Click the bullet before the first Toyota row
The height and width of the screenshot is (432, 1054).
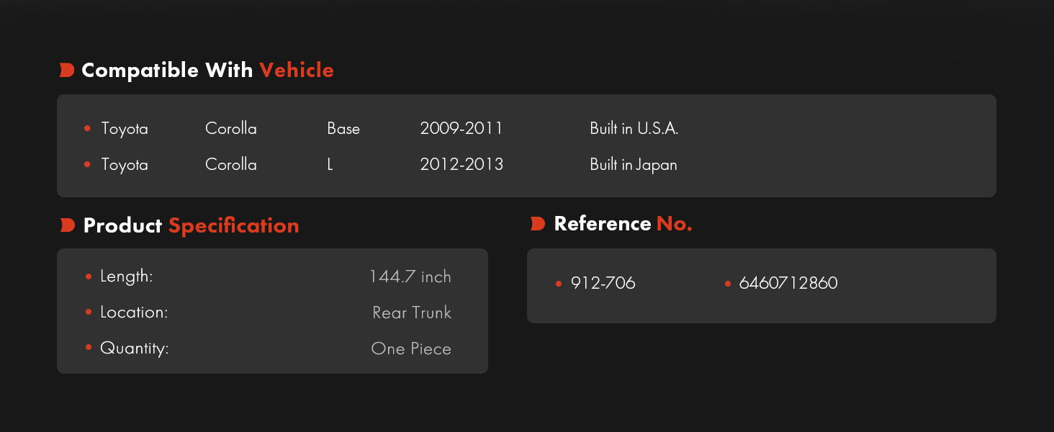click(x=87, y=129)
